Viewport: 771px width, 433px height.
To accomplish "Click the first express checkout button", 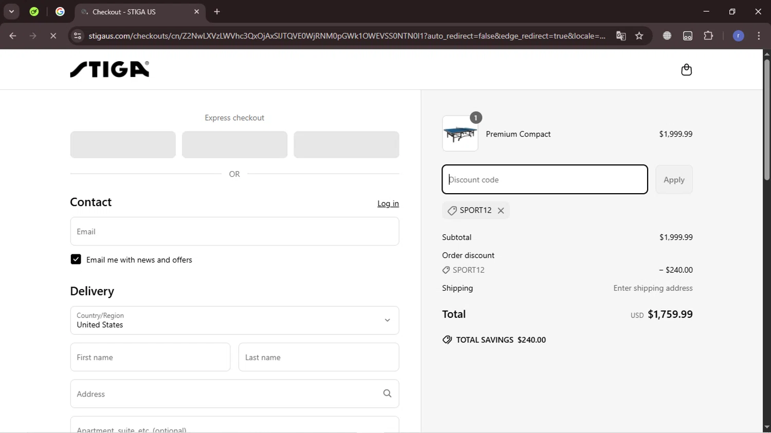I will coord(123,144).
